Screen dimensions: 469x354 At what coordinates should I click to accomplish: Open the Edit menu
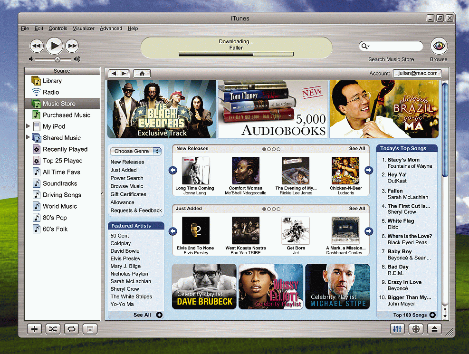pos(38,29)
